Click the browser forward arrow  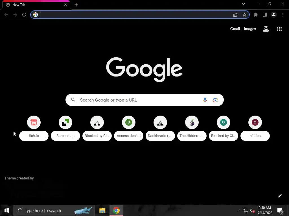click(x=15, y=15)
